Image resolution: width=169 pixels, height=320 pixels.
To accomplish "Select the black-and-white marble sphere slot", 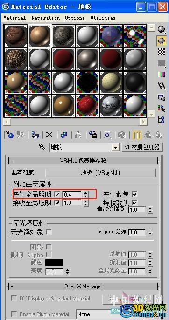I will tap(111, 106).
